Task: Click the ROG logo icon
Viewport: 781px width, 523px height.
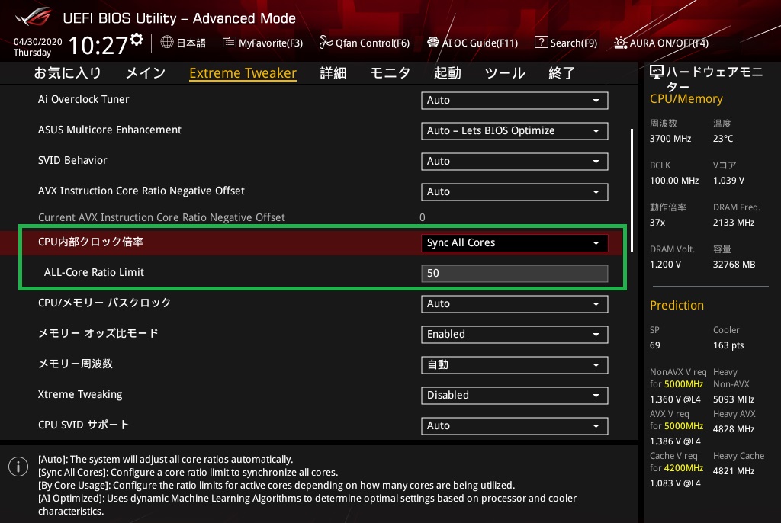Action: (33, 17)
